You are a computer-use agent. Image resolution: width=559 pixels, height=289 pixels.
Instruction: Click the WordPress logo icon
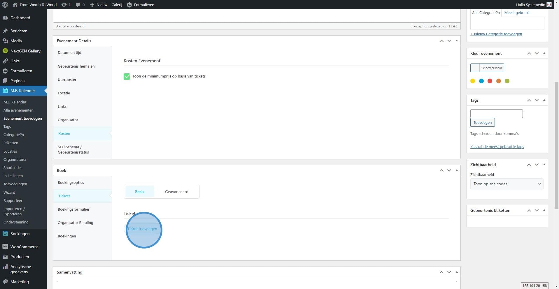pyautogui.click(x=5, y=5)
